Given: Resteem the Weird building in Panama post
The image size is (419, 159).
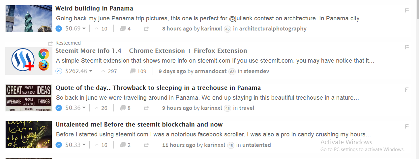Looking at the screenshot, I should click(x=146, y=29).
